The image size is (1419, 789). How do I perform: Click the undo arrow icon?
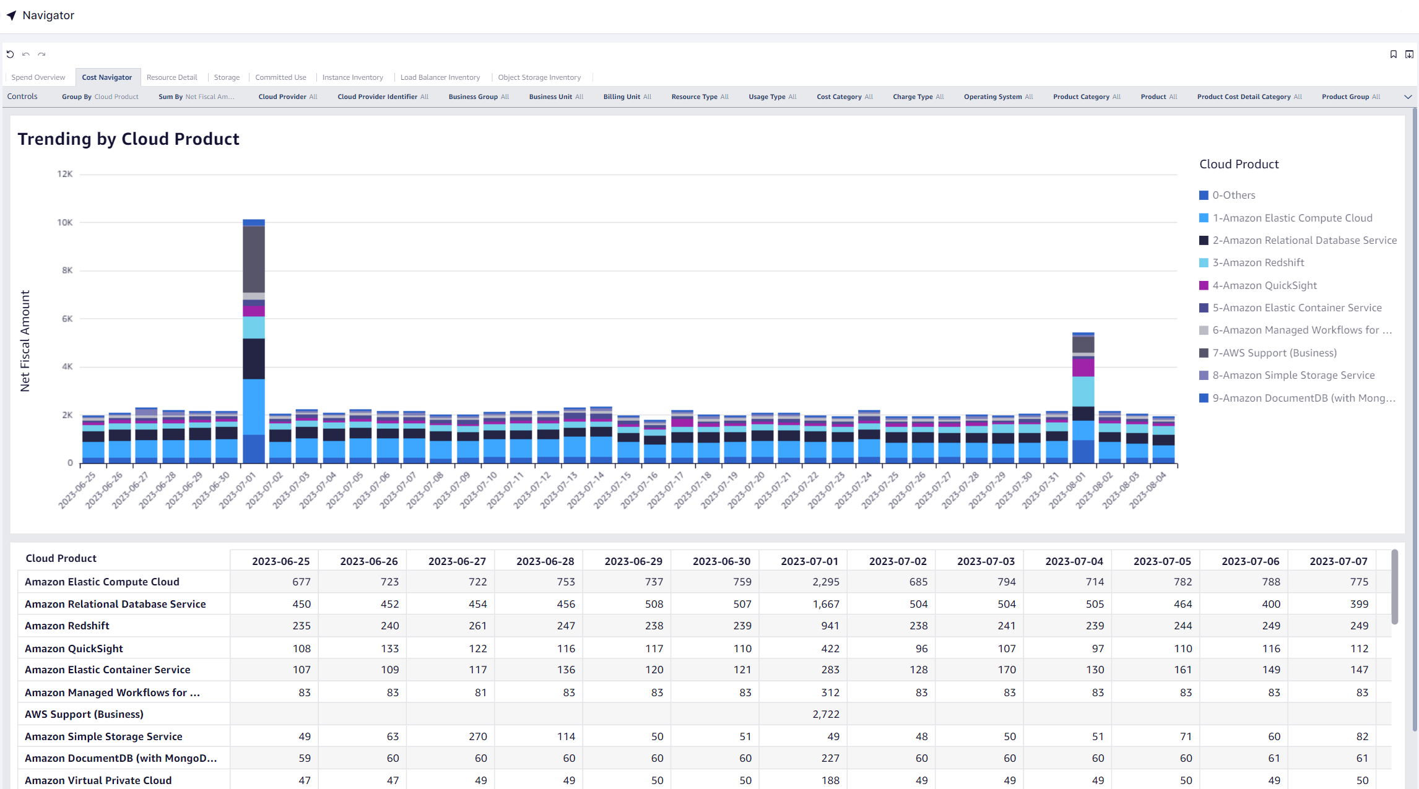pyautogui.click(x=26, y=54)
